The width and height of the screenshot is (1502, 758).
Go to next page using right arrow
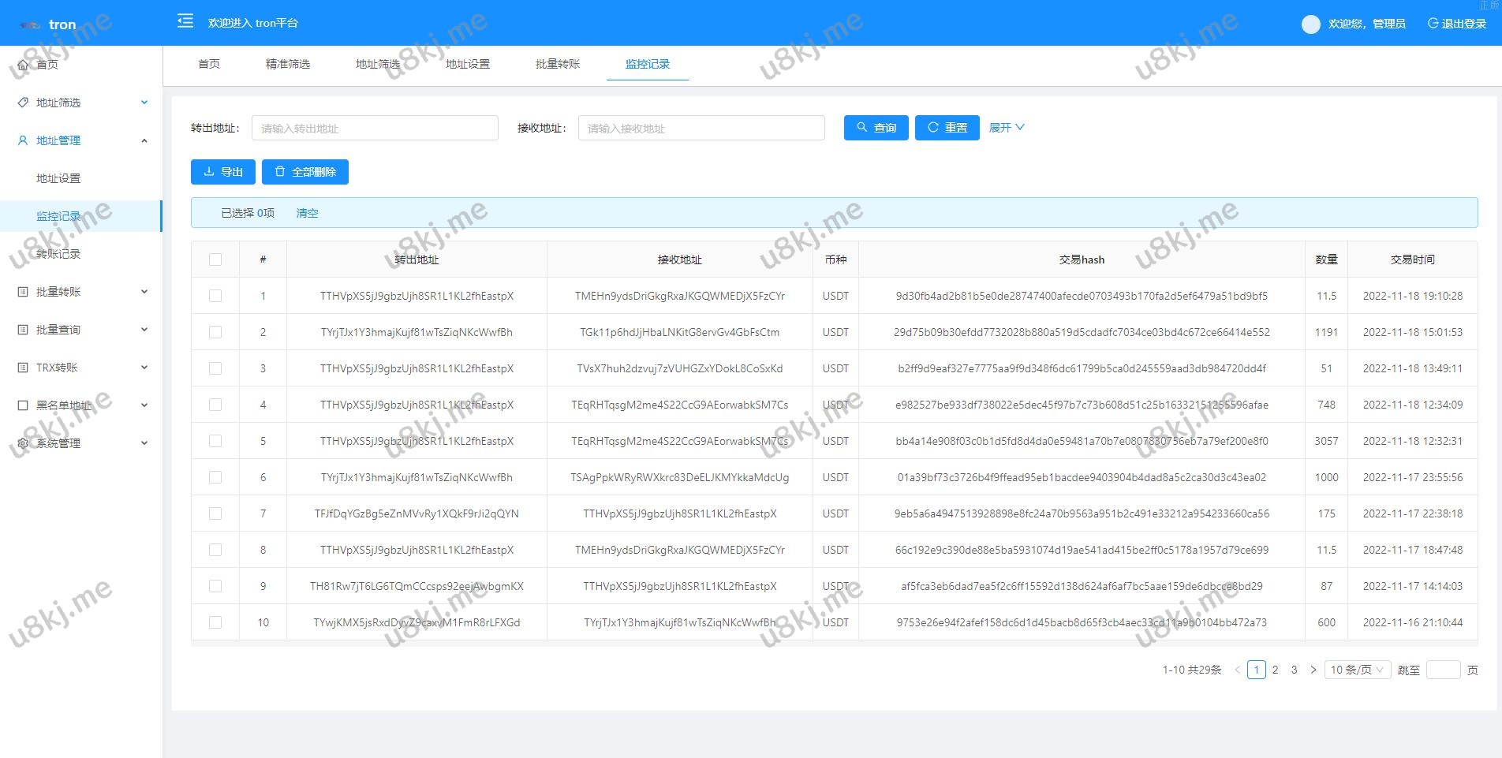click(x=1313, y=670)
